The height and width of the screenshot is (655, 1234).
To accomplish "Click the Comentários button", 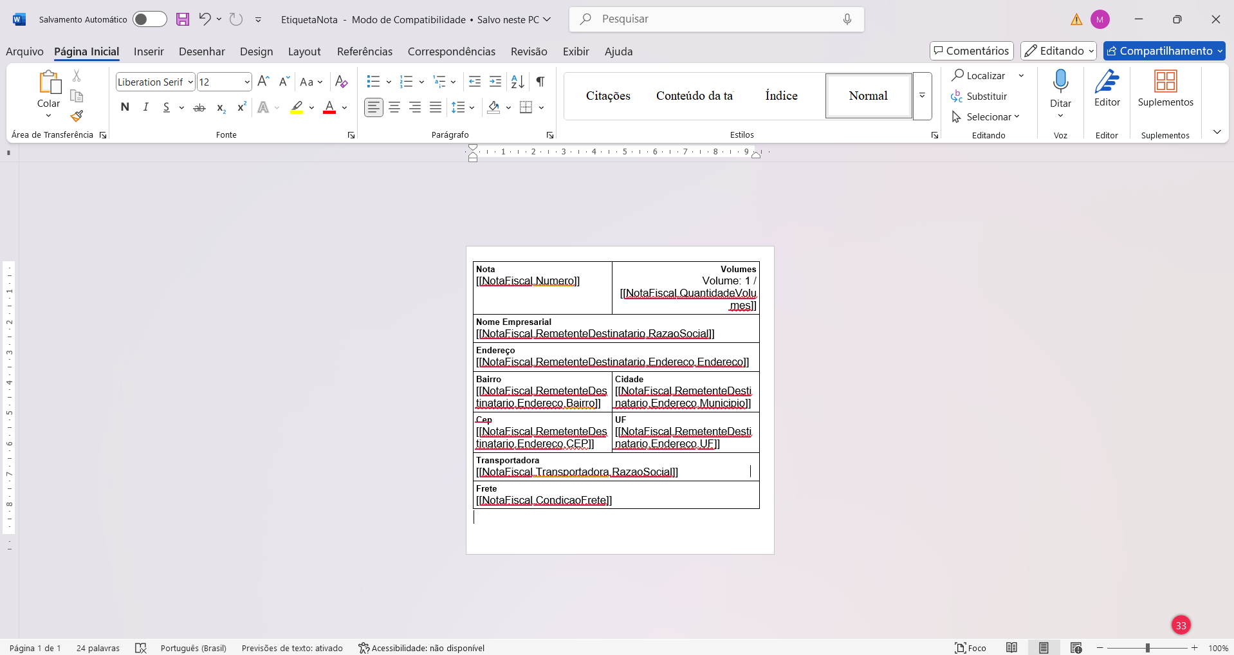I will click(972, 51).
